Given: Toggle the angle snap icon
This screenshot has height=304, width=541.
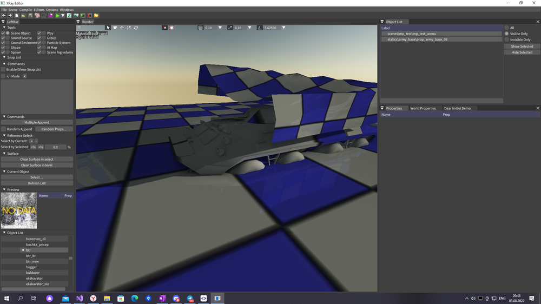Looking at the screenshot, I should (x=260, y=28).
